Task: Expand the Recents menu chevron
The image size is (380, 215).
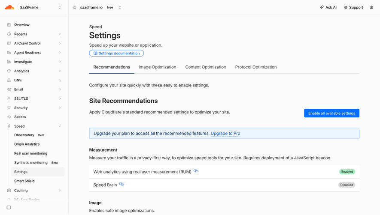Action: pos(60,34)
